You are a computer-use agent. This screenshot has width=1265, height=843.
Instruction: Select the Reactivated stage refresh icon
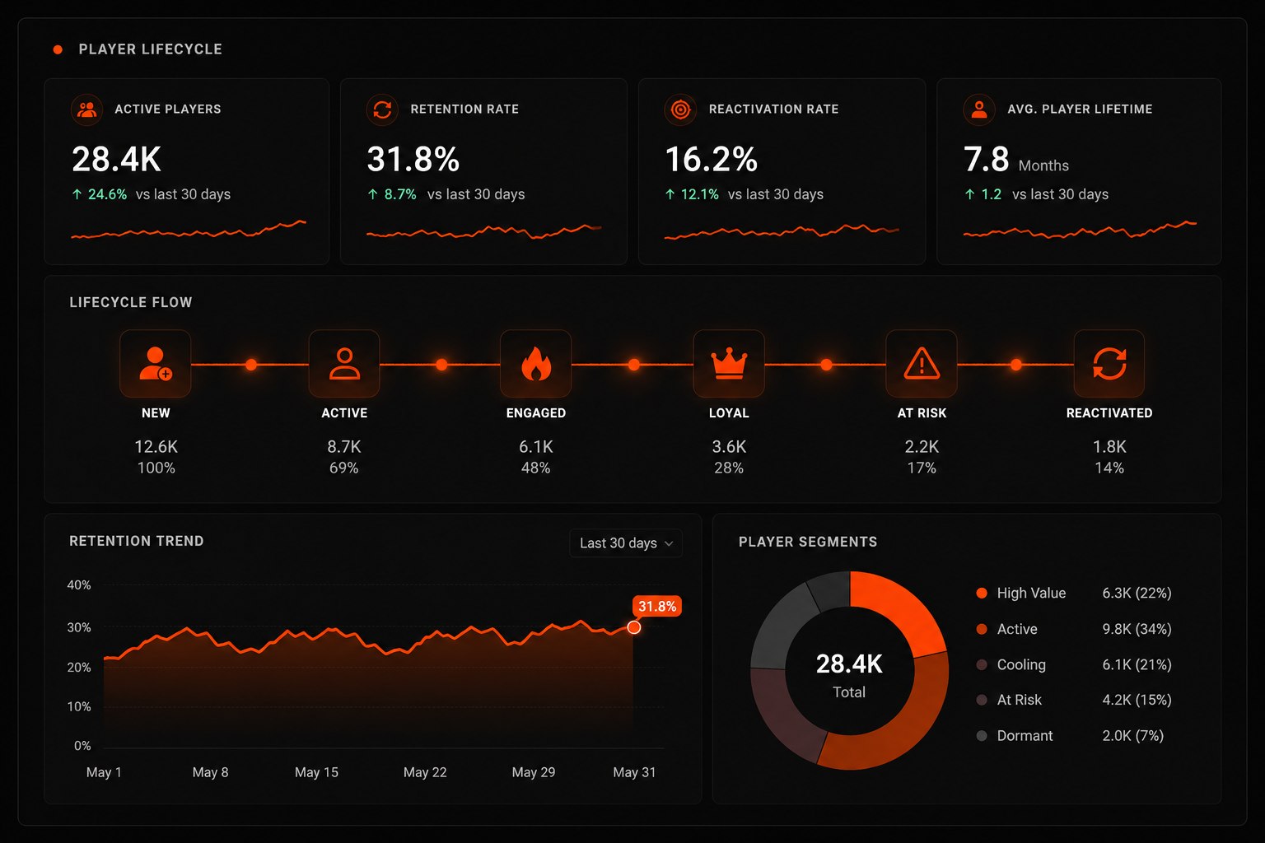click(1109, 364)
